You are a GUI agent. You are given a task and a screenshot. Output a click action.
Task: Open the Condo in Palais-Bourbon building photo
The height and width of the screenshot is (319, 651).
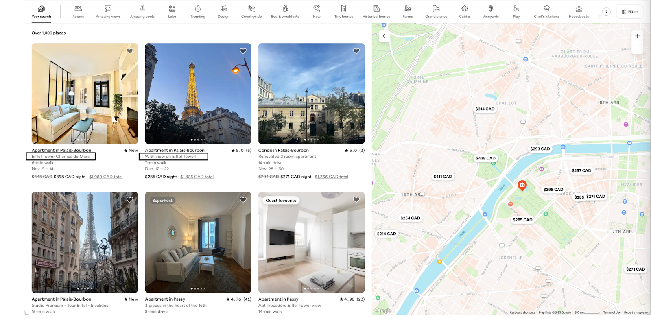311,94
